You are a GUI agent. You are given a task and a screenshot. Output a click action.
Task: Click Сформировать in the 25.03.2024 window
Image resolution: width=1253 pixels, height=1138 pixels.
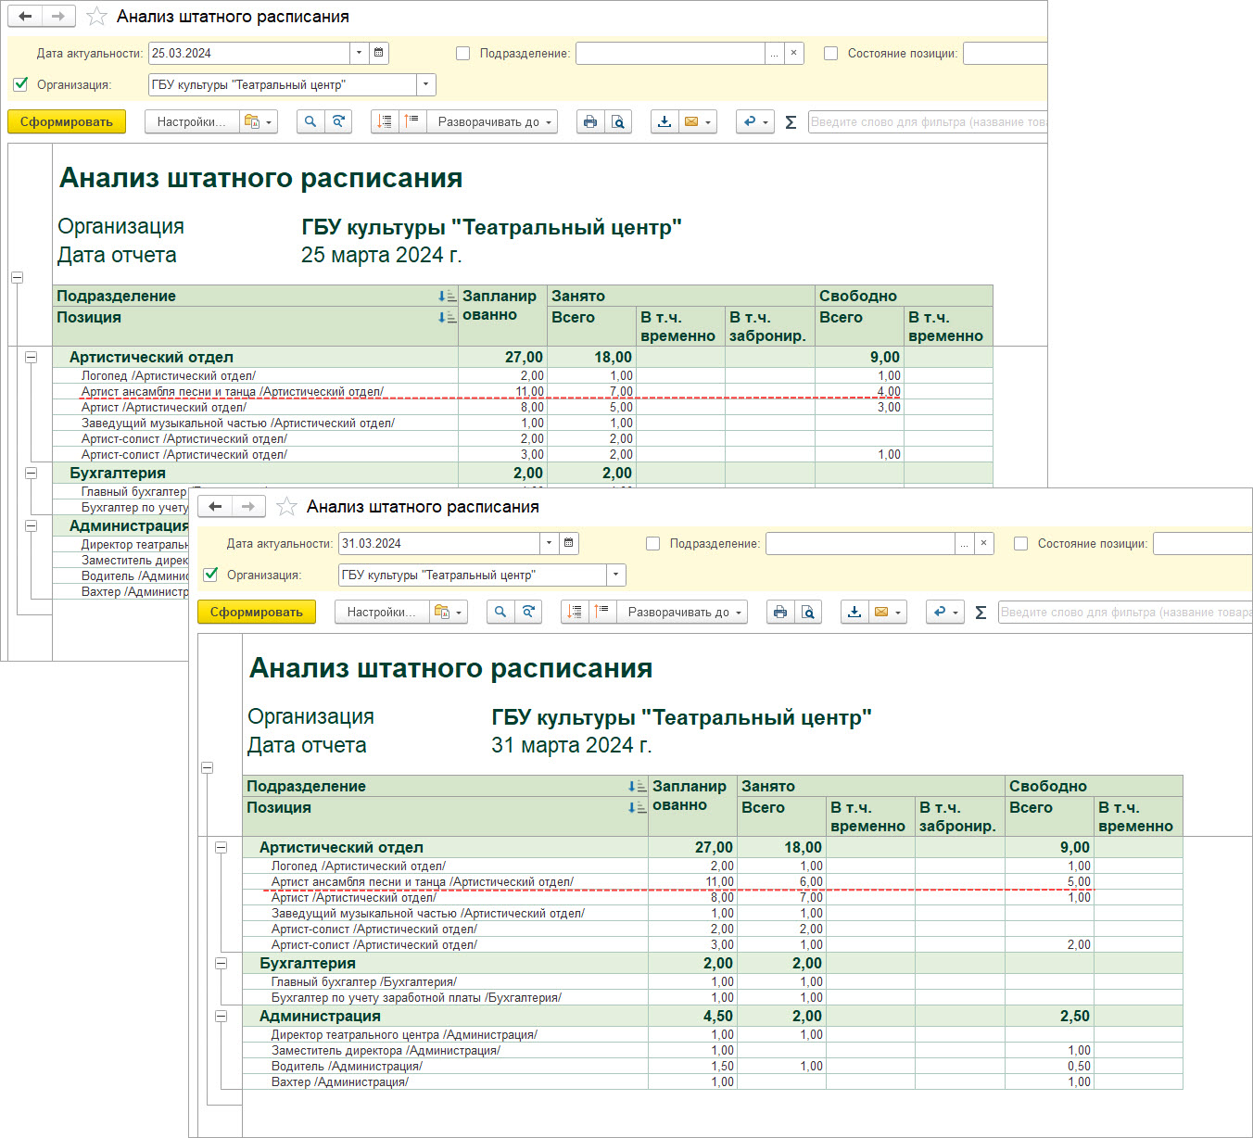pos(67,121)
